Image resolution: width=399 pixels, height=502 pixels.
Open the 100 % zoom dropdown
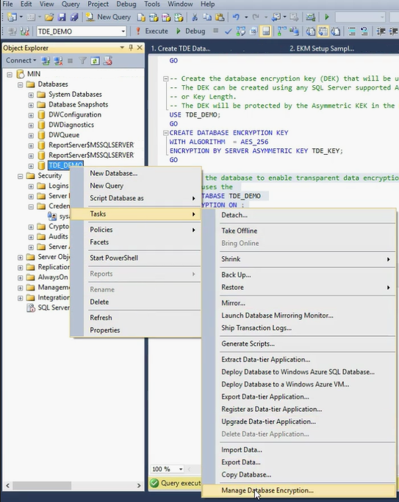[x=181, y=469]
